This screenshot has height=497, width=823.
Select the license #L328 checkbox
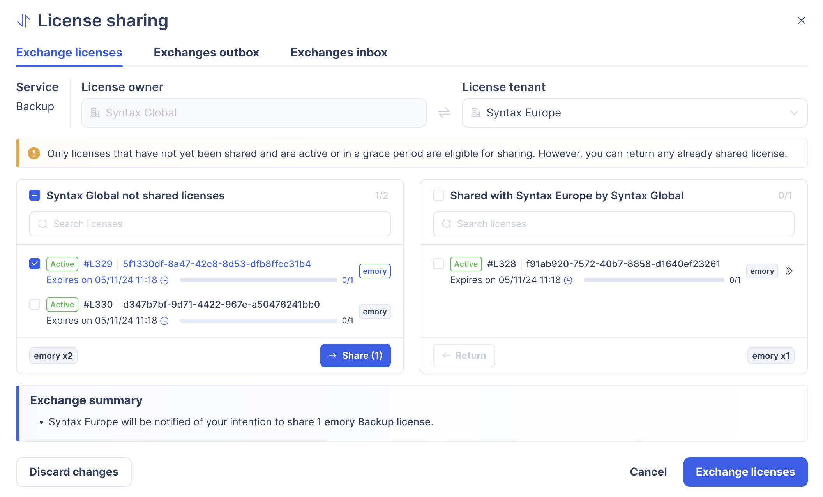pos(438,264)
